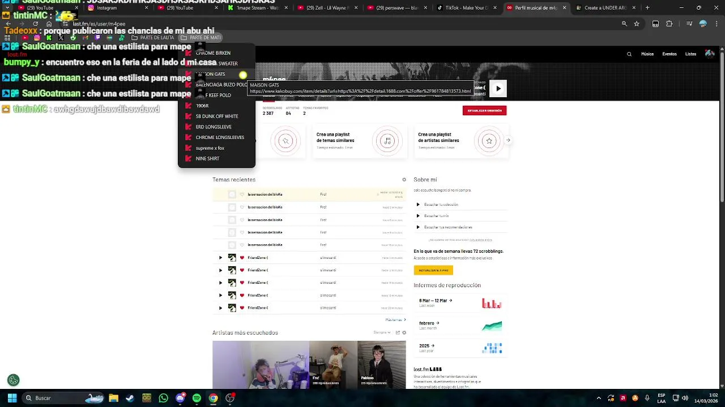Open the Chrome three-dot menu
This screenshot has width=725, height=407.
point(717,24)
